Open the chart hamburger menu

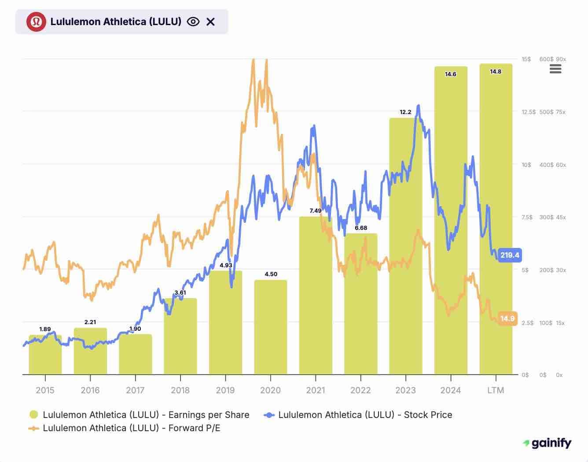[555, 69]
